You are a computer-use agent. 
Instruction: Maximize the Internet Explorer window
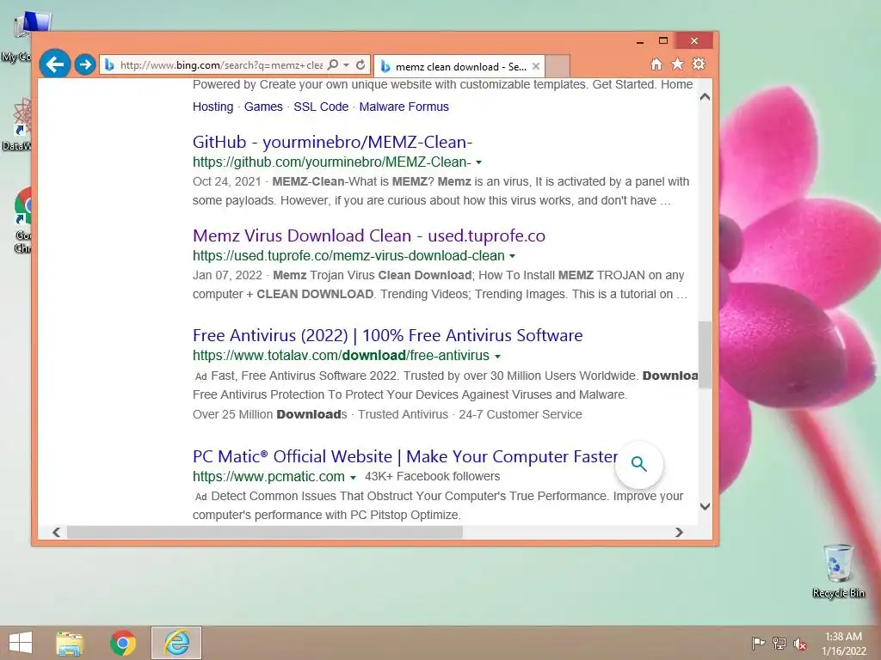coord(663,41)
